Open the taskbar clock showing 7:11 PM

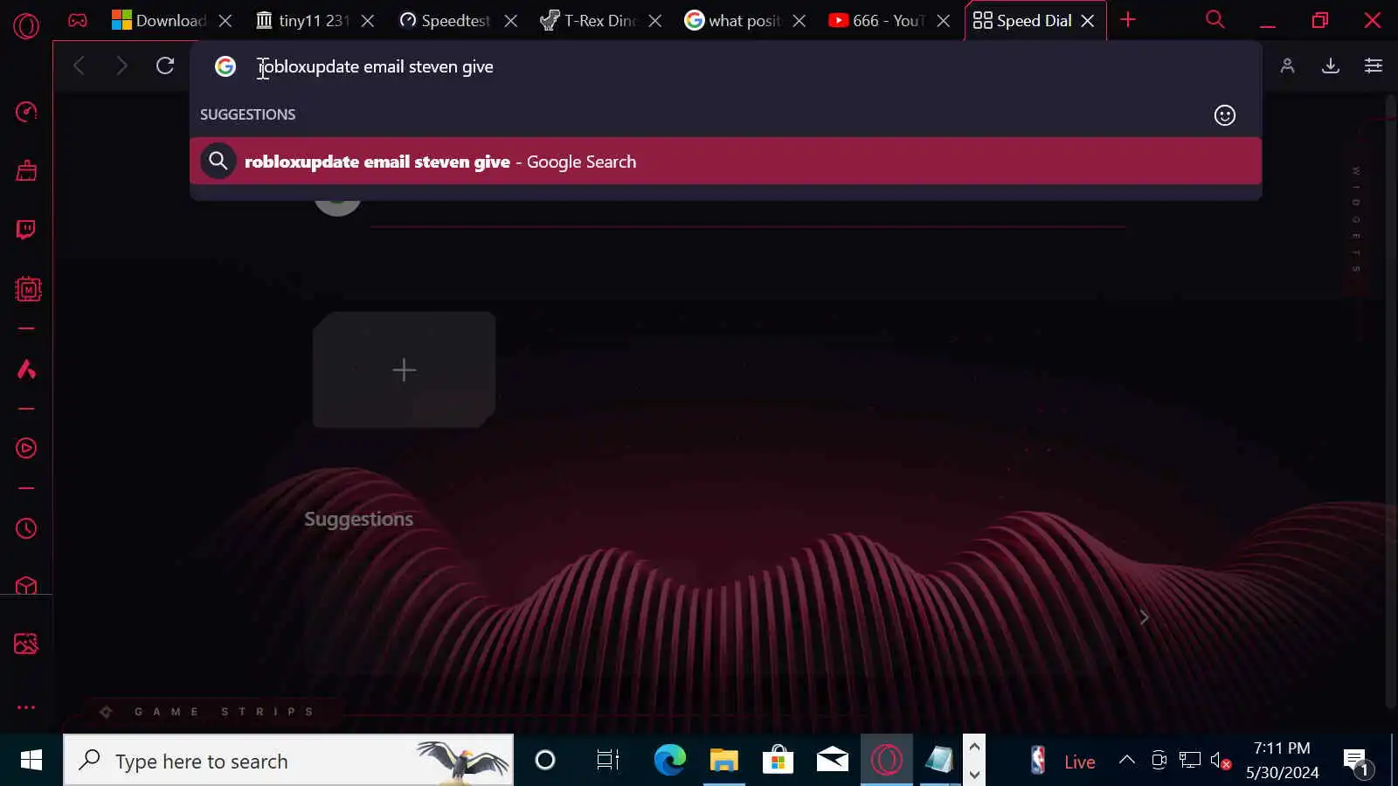1282,761
